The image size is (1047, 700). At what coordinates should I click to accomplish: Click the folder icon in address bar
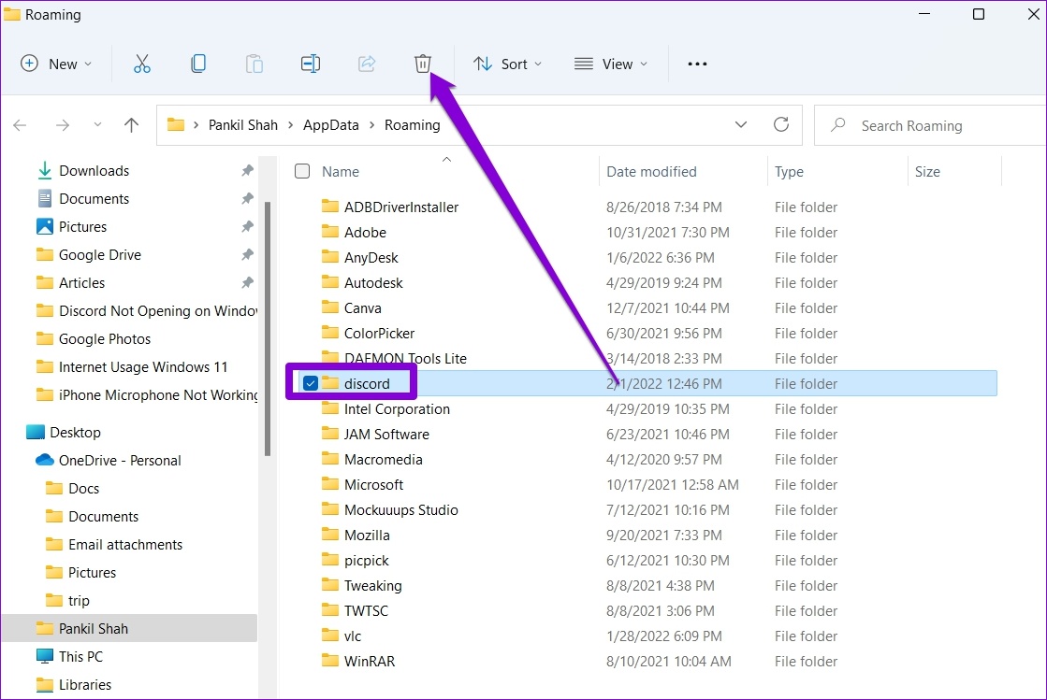[x=176, y=124]
